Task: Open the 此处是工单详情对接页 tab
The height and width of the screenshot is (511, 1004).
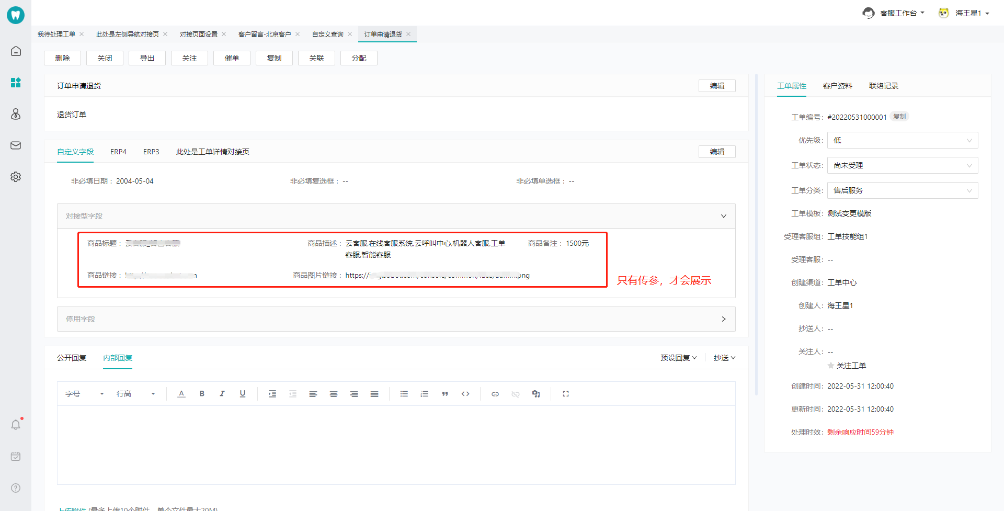Action: 213,152
